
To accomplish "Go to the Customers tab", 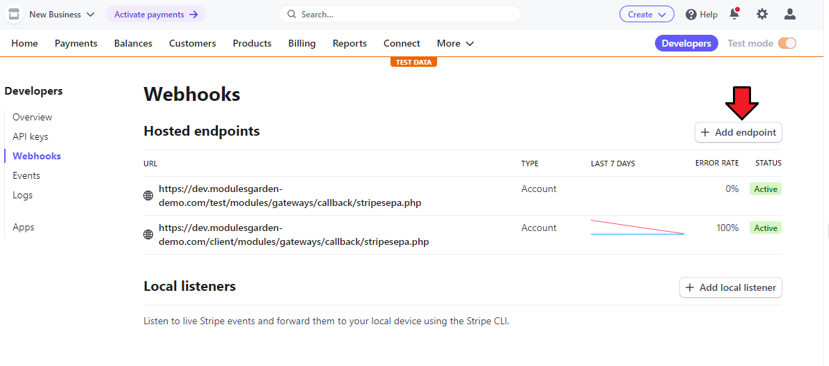I will (192, 43).
